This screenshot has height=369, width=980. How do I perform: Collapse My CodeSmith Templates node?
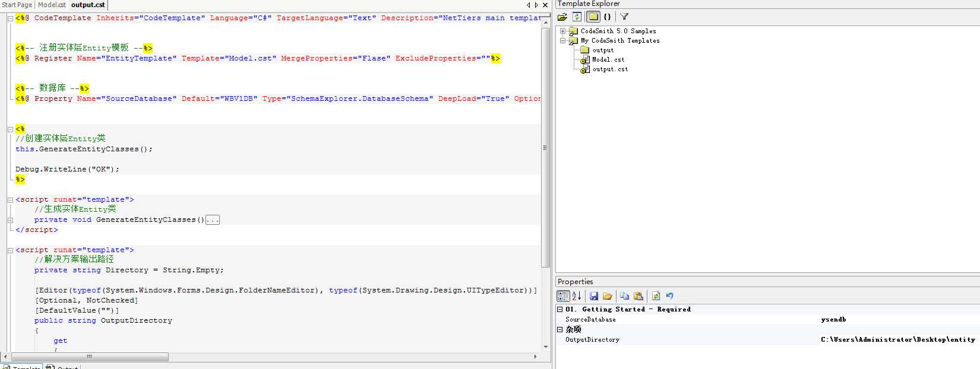tap(562, 40)
